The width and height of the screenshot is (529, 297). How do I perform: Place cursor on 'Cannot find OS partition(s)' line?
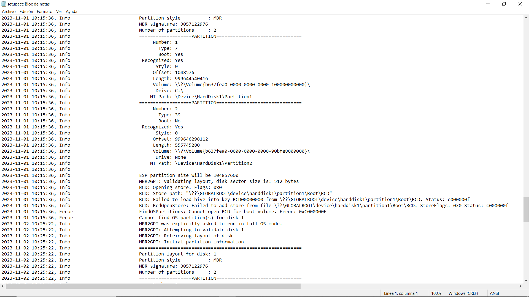(x=191, y=218)
